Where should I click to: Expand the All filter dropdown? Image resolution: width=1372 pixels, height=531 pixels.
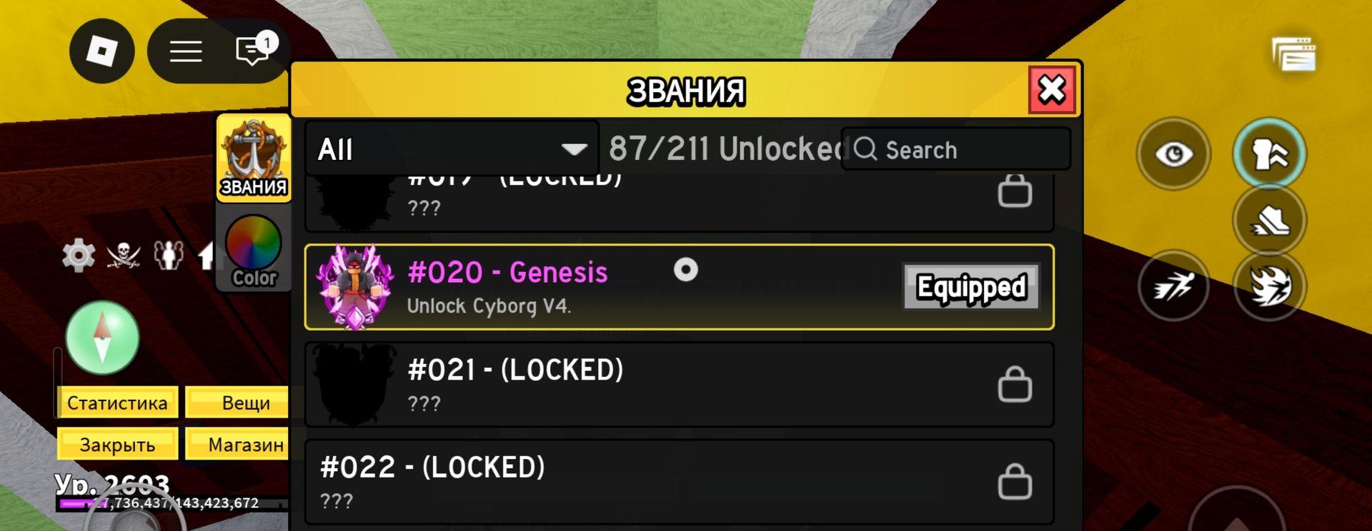click(x=452, y=148)
